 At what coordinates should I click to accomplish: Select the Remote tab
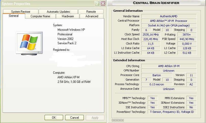[x=91, y=12]
